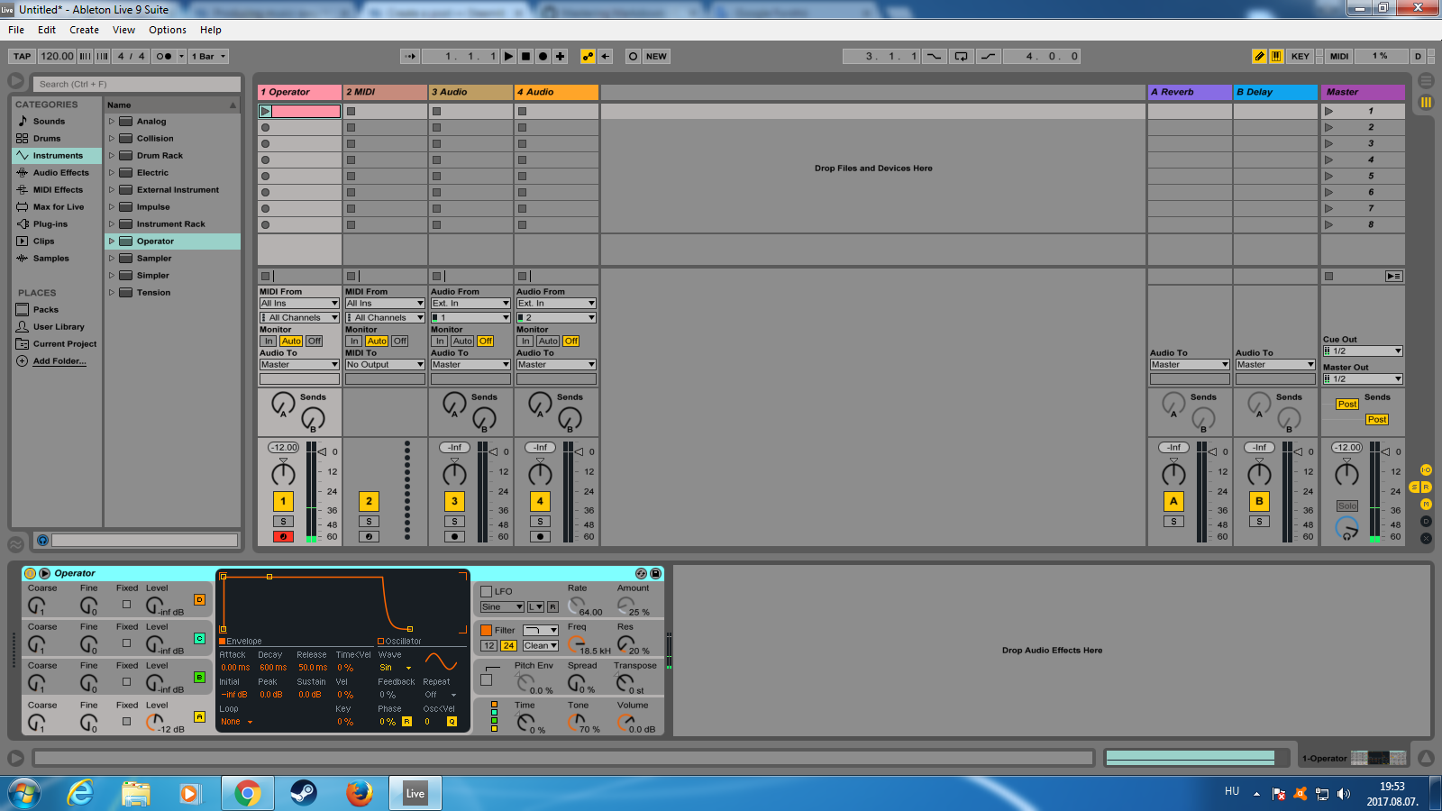The height and width of the screenshot is (811, 1442).
Task: Click the browser search field
Action: (x=137, y=84)
